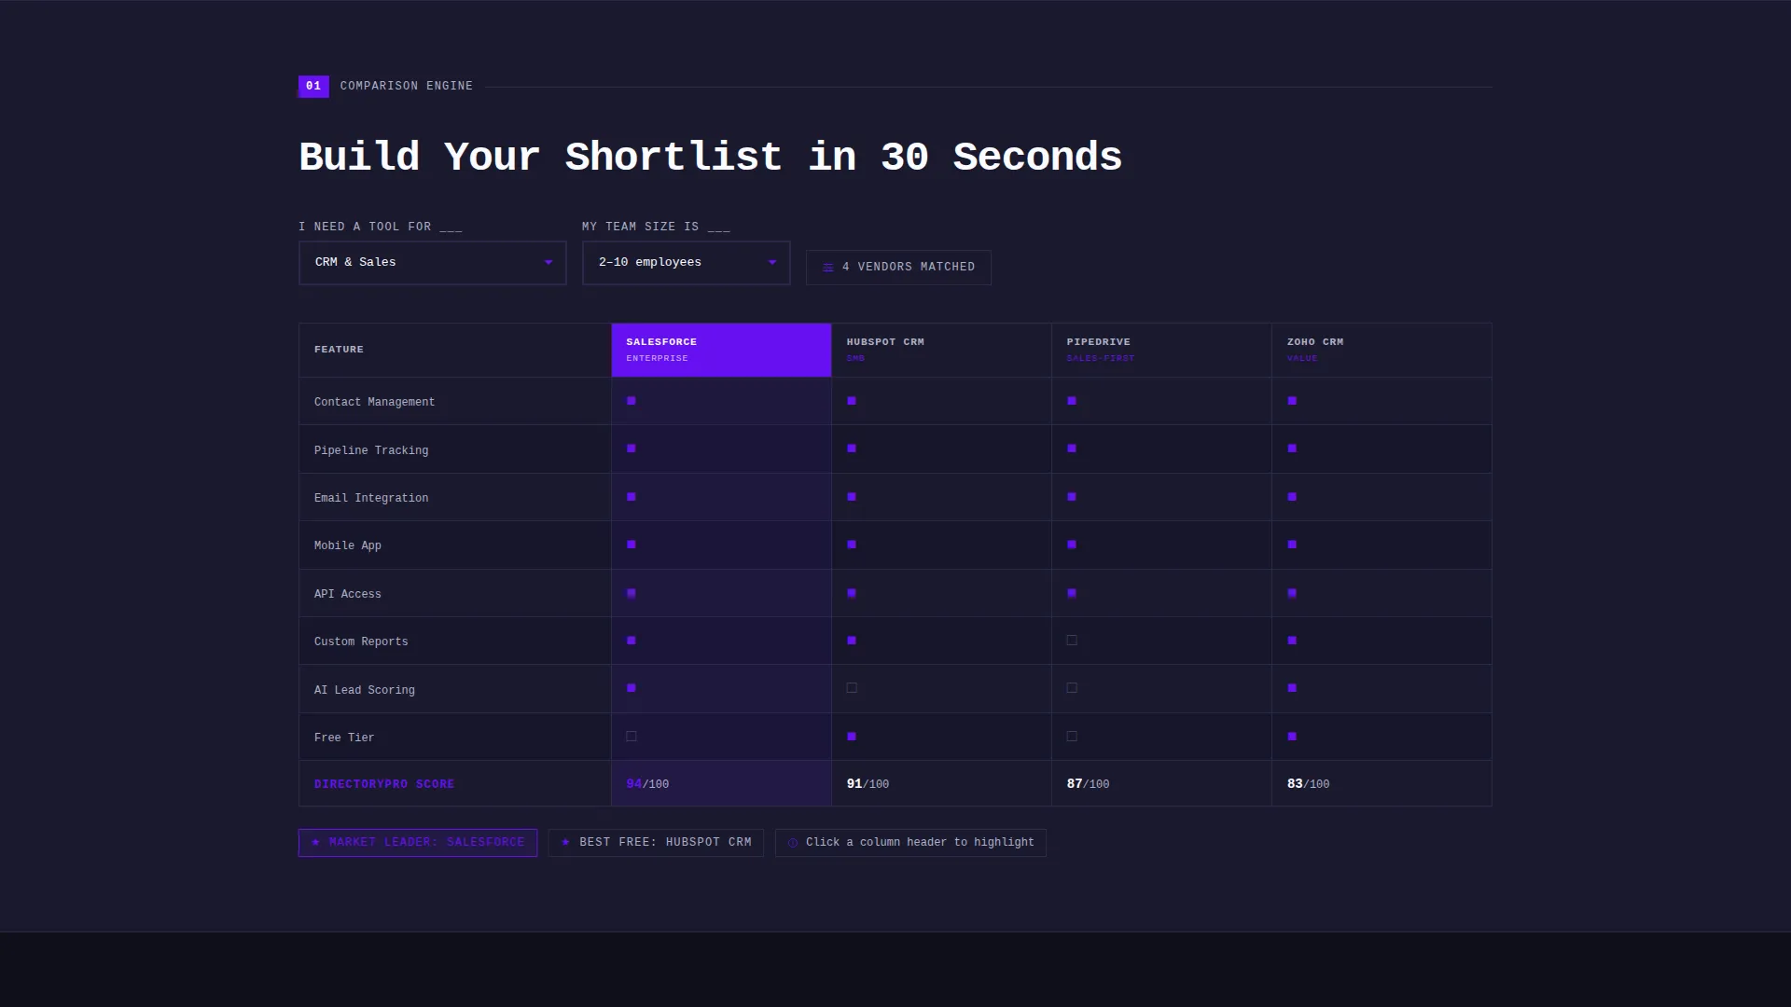Image resolution: width=1791 pixels, height=1007 pixels.
Task: Click Zoho CRM AI Lead Scoring indicator
Action: coord(1292,688)
